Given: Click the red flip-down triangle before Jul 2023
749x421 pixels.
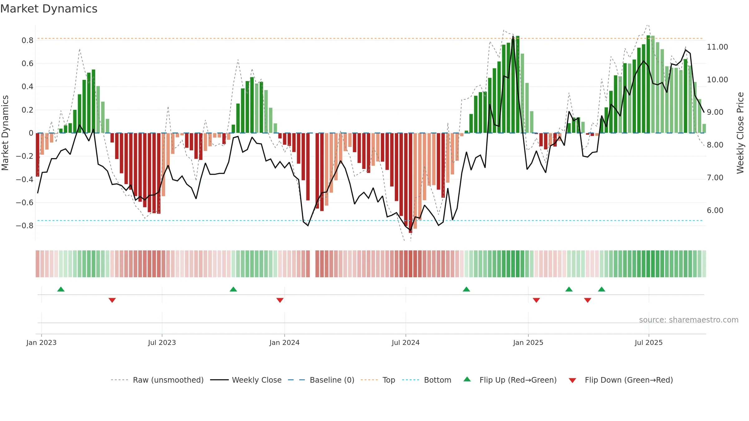Looking at the screenshot, I should tap(112, 300).
